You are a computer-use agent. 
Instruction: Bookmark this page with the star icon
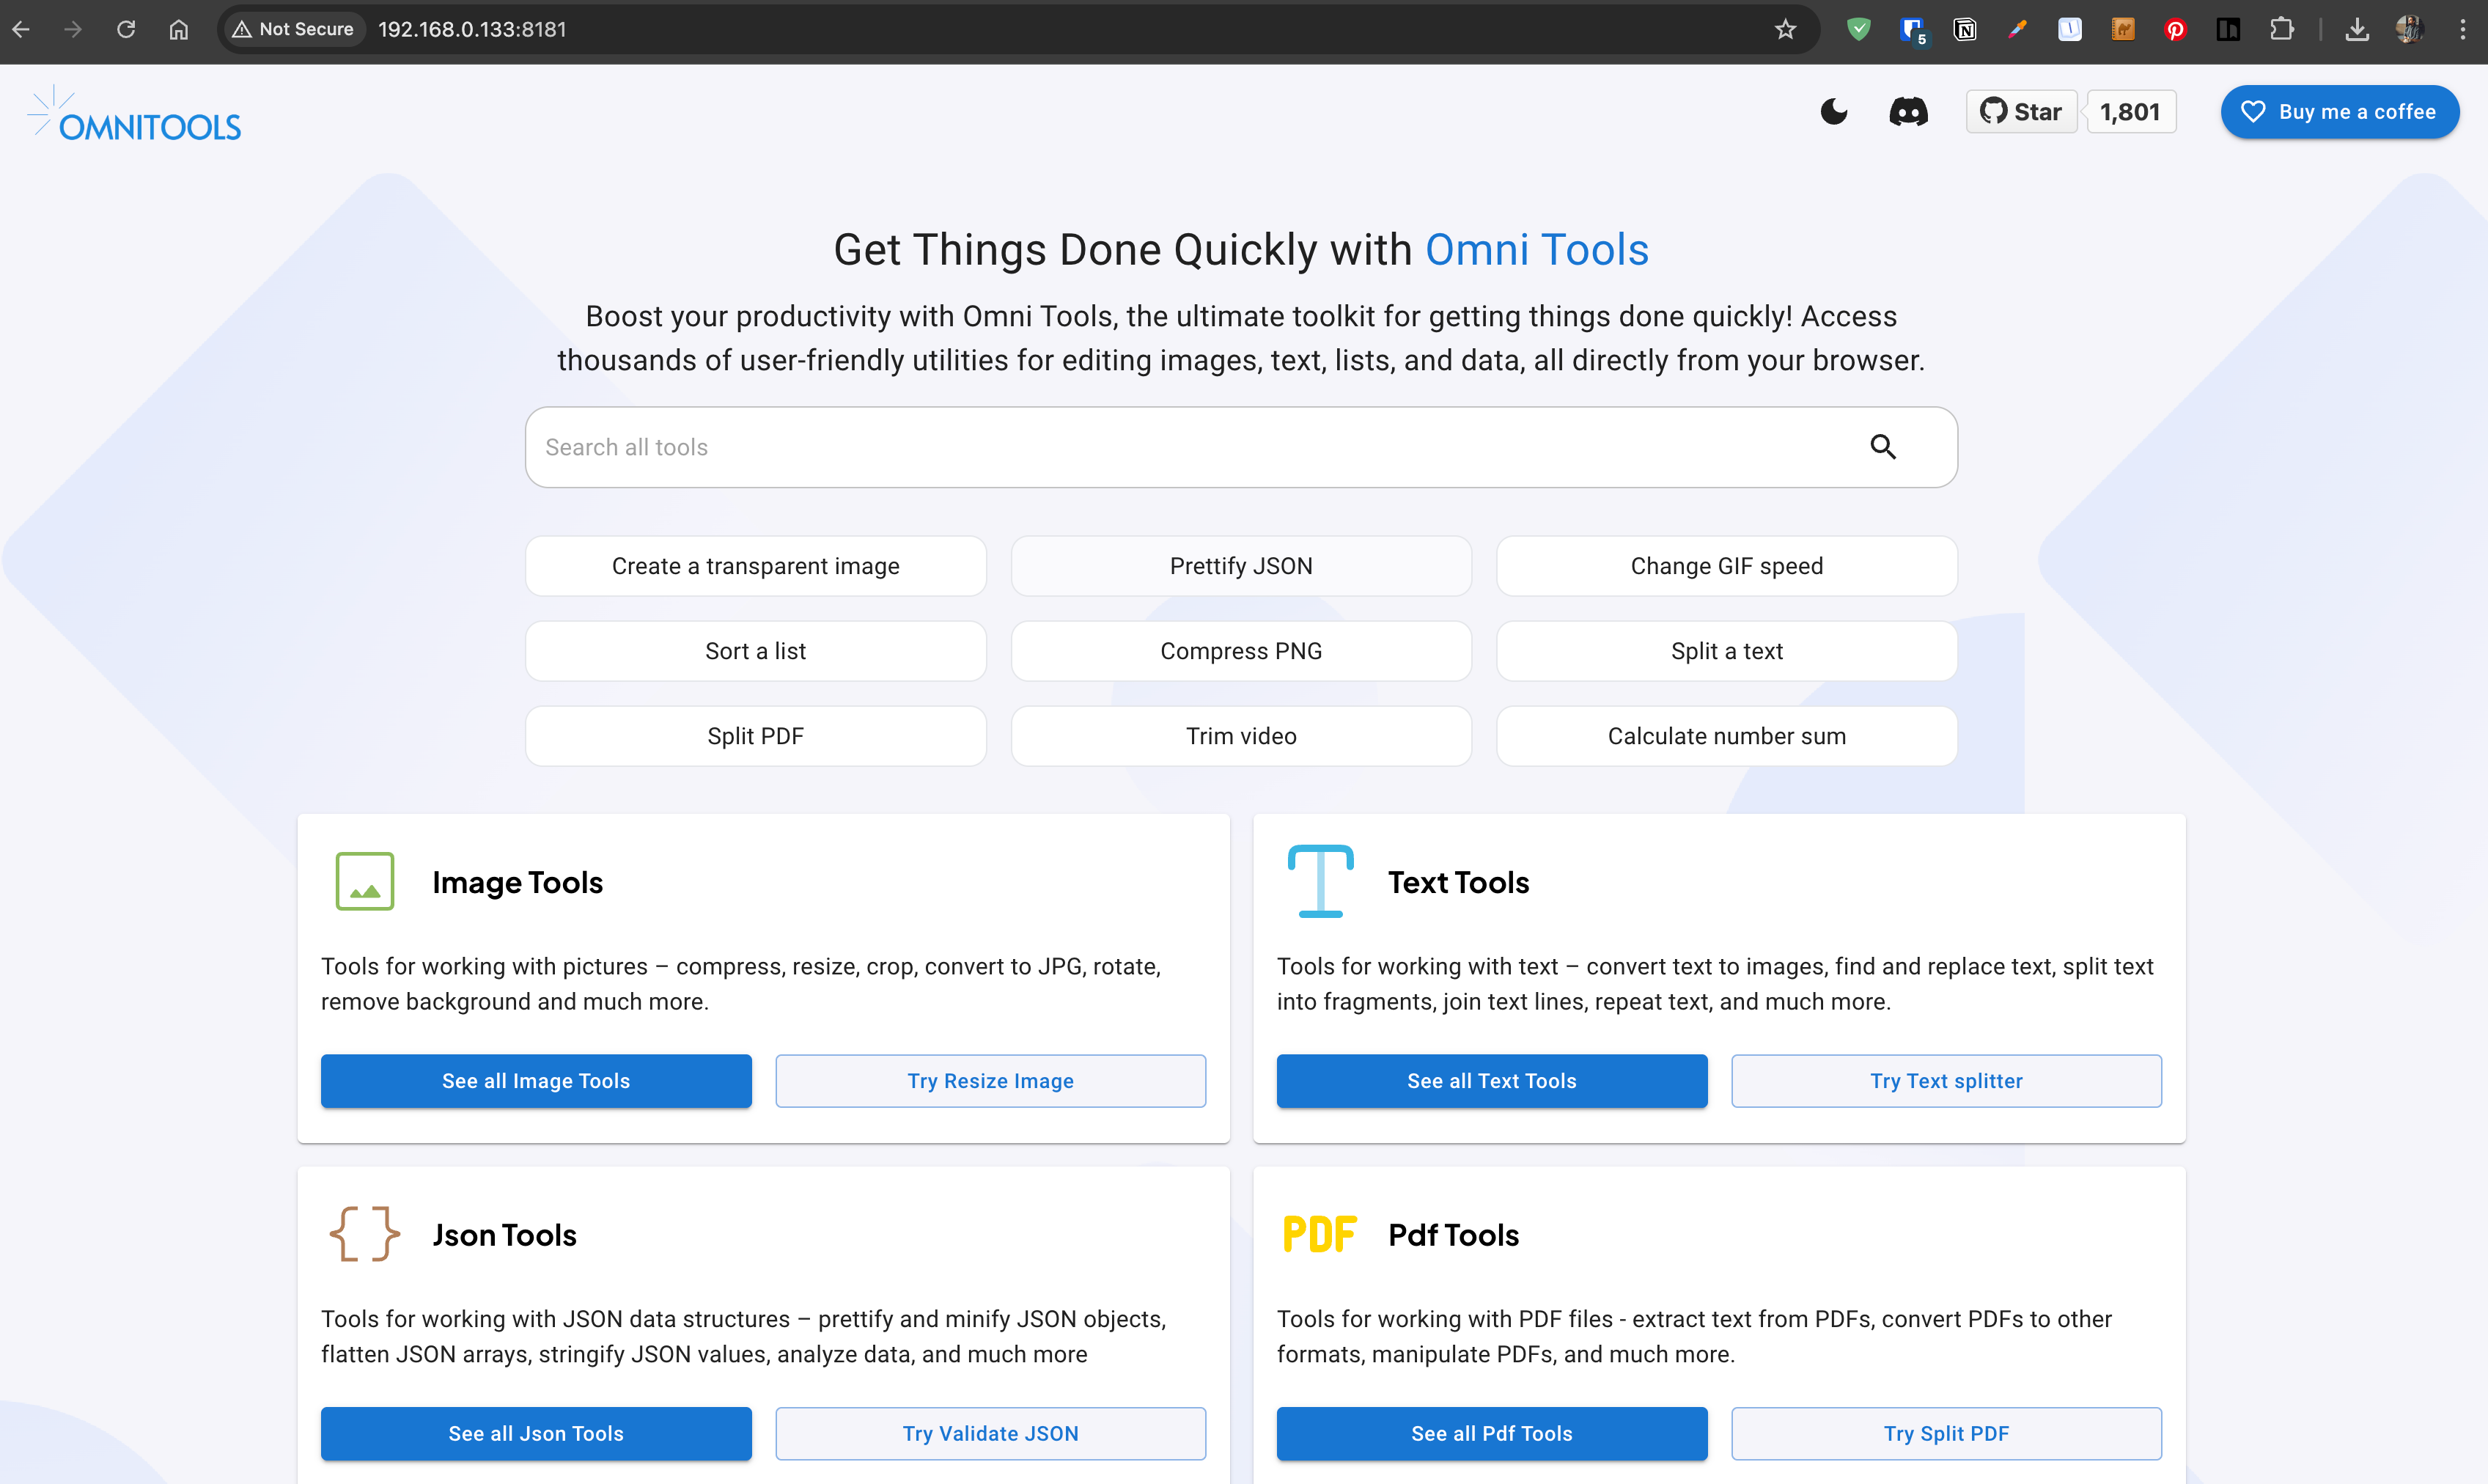click(1785, 29)
